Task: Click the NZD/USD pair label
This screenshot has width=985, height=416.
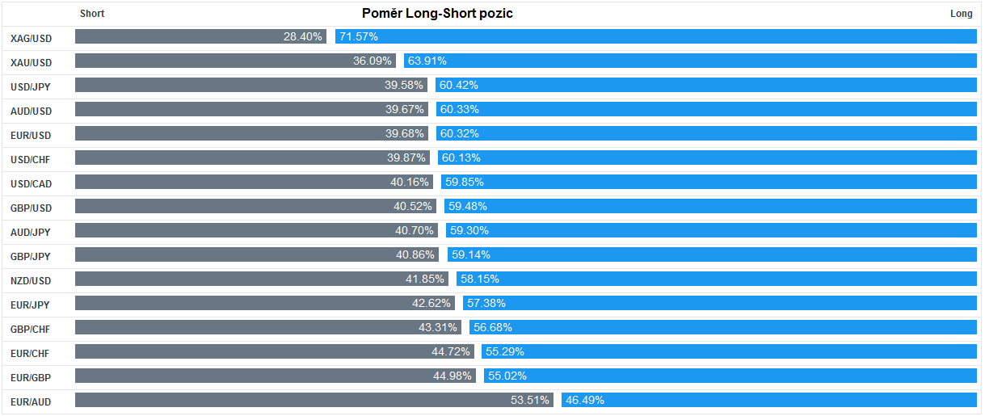Action: click(x=31, y=280)
